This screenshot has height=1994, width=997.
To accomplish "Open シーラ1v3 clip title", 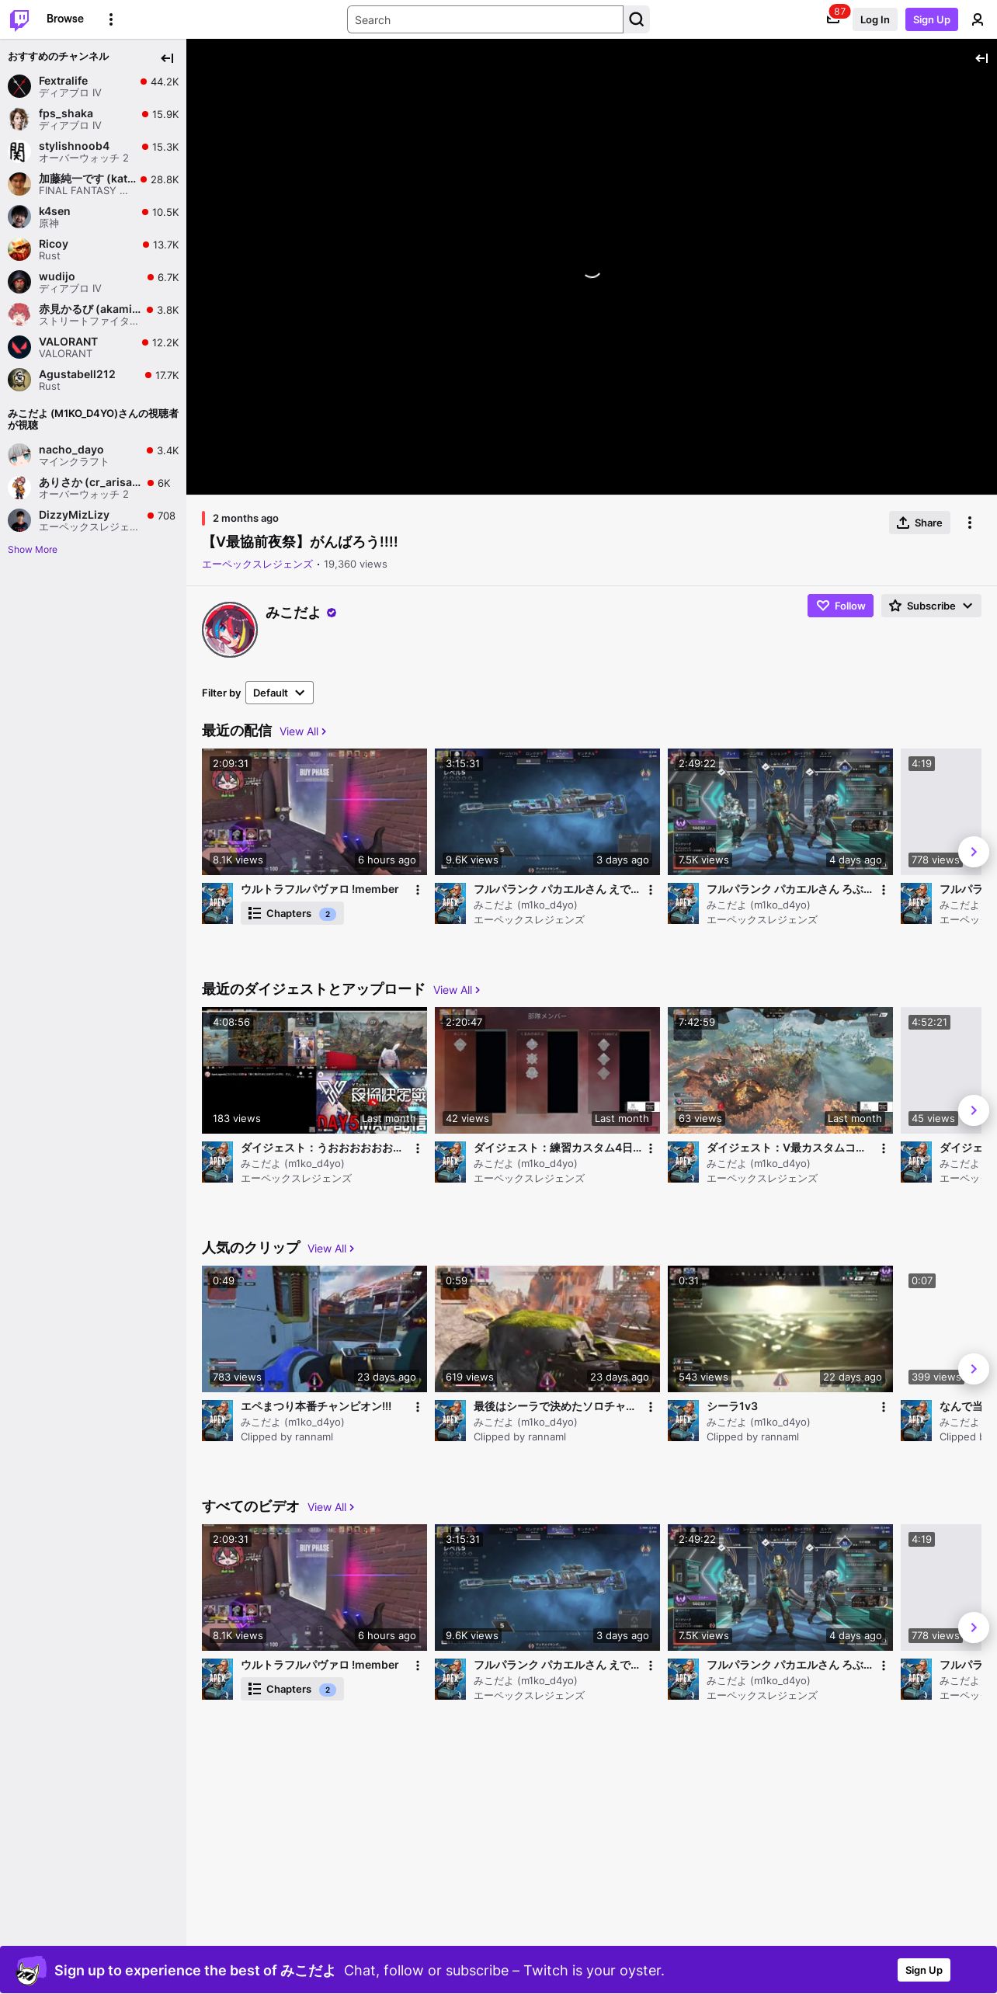I will coord(732,1406).
